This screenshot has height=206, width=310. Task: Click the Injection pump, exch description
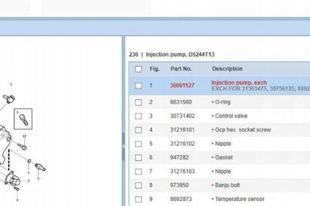tap(239, 83)
